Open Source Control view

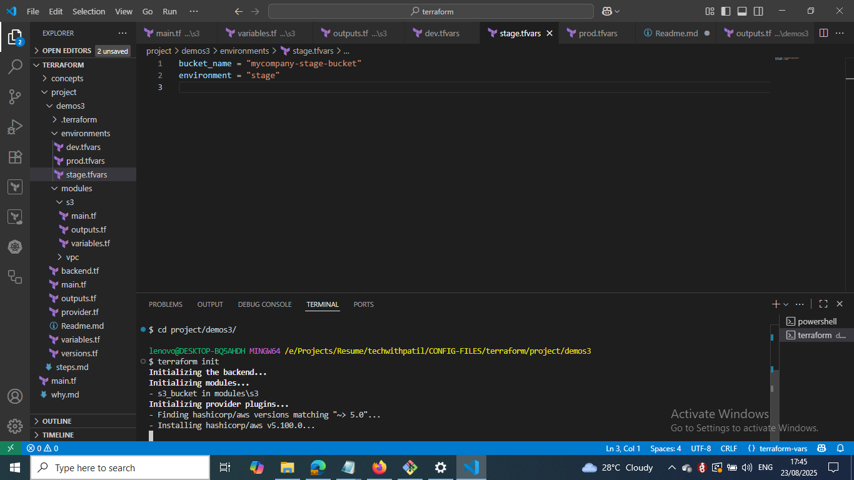[x=15, y=97]
